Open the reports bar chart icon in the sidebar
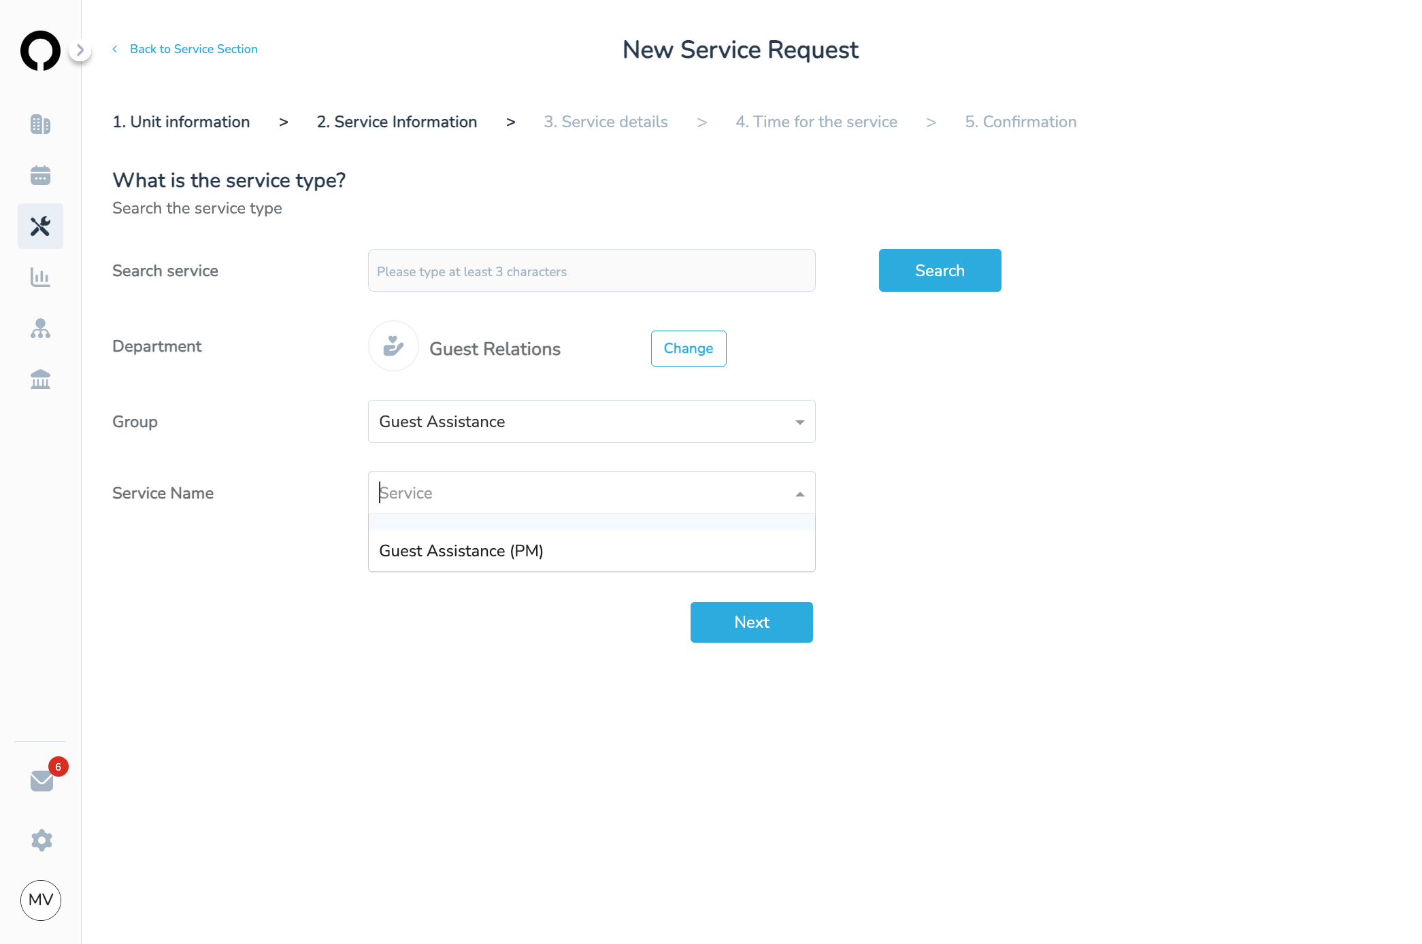The height and width of the screenshot is (944, 1422). click(40, 277)
